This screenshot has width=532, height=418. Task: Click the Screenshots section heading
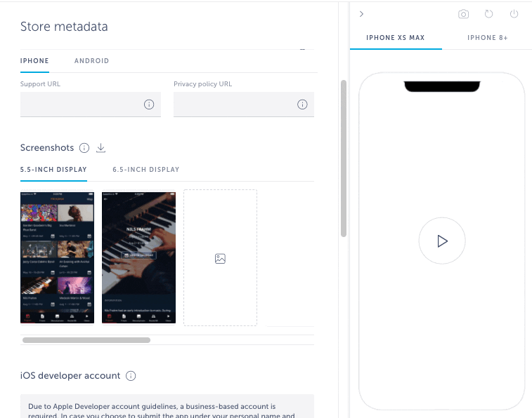[47, 148]
